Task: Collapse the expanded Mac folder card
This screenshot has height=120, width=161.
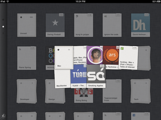Action: pos(64,57)
